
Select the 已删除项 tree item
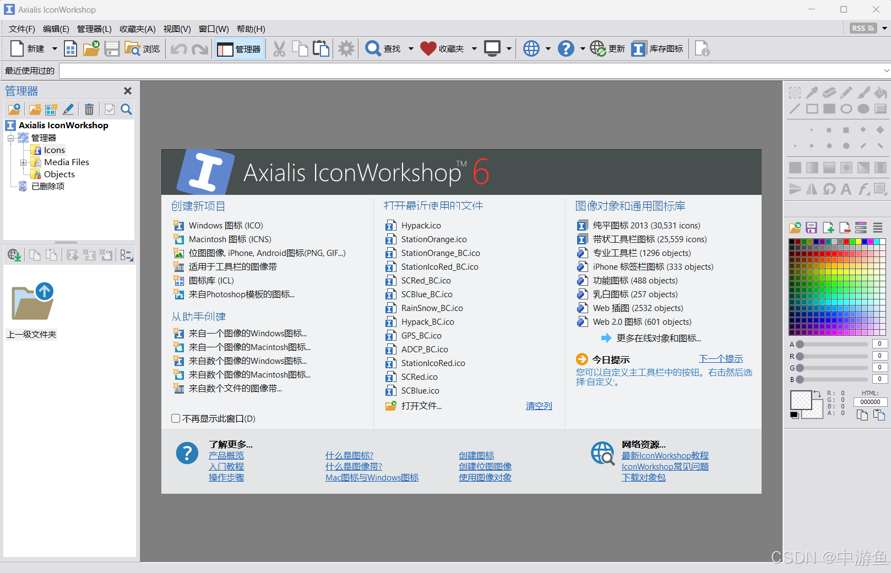[48, 187]
